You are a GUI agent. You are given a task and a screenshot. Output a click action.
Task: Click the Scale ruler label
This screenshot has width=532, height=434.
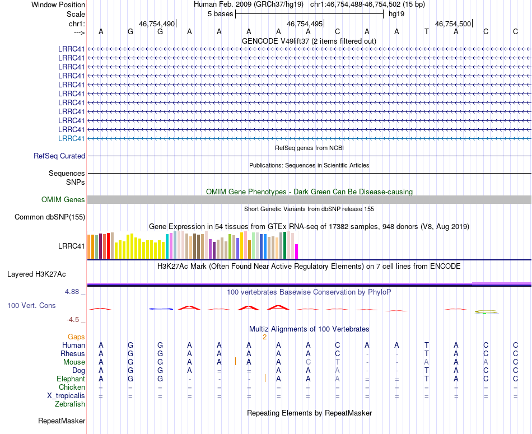76,14
